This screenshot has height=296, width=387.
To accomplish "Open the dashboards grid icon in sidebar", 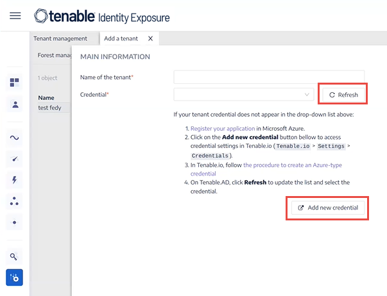I will pyautogui.click(x=14, y=82).
